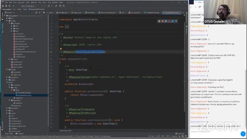Collapse the Traits folder

12,90
